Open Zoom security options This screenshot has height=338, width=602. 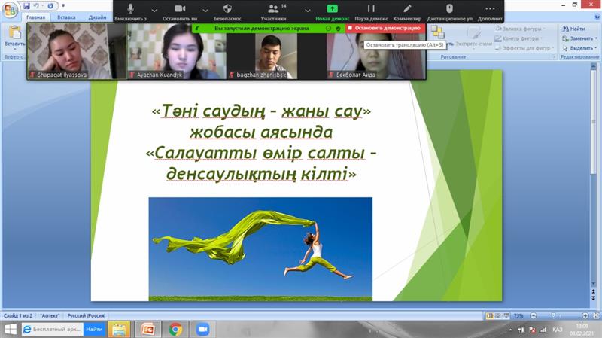click(x=227, y=10)
